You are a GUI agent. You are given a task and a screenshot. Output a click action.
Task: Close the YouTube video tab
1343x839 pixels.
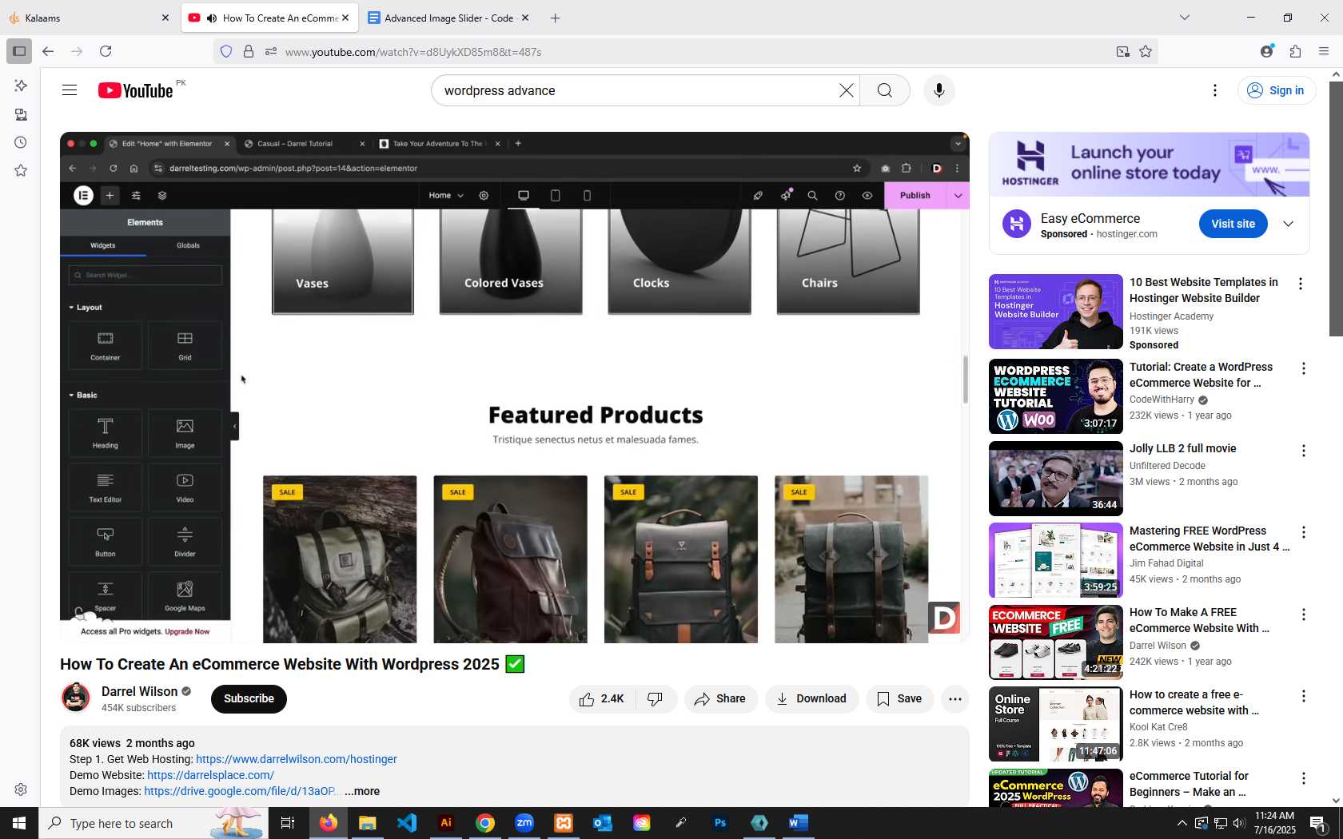345,18
